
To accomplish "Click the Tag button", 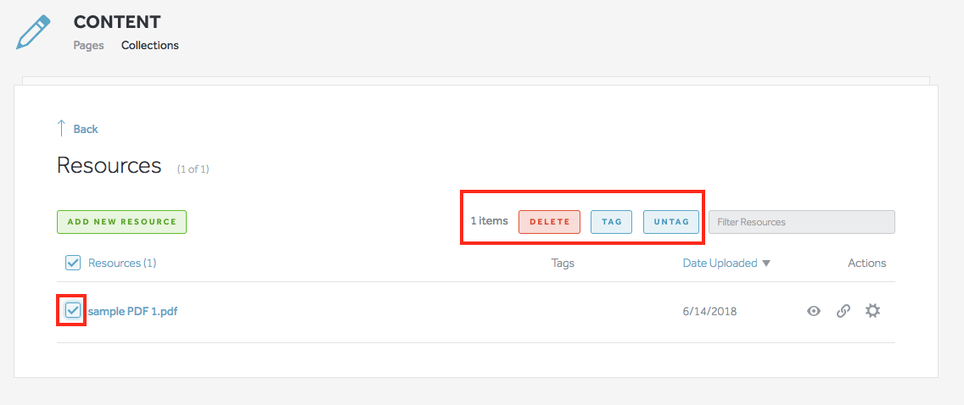I will pos(611,222).
